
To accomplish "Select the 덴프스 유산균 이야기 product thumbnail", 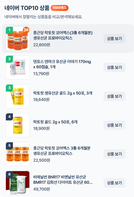I will (18, 67).
